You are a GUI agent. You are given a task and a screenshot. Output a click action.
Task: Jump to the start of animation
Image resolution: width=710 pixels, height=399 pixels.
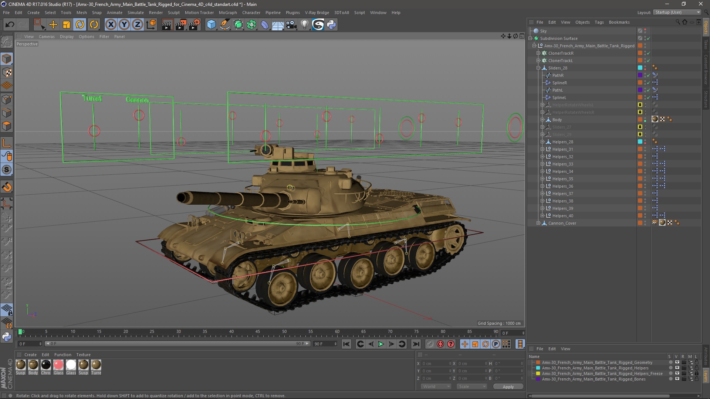click(x=346, y=344)
